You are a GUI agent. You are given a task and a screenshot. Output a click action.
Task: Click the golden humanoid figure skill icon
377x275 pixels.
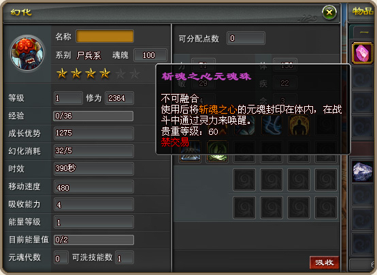coord(299,125)
